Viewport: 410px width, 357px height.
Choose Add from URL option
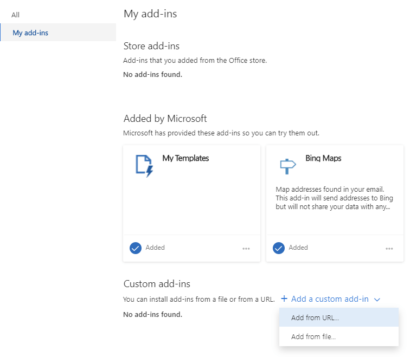(315, 318)
